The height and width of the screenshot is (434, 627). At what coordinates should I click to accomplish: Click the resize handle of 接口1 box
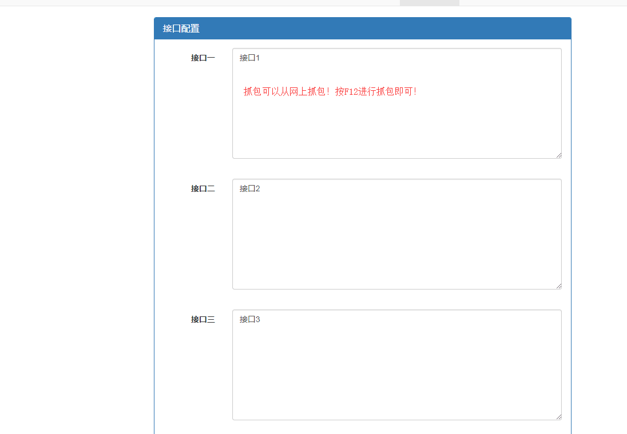(x=559, y=155)
